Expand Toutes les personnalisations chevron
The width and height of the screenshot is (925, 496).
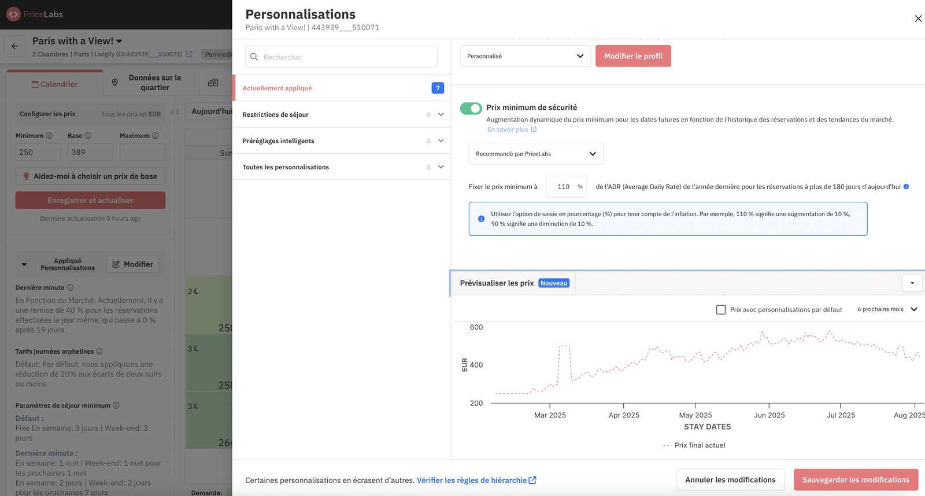(x=441, y=167)
